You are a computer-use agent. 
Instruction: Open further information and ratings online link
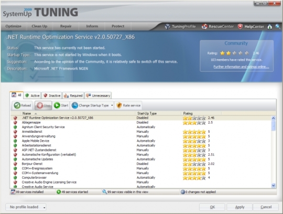241,67
